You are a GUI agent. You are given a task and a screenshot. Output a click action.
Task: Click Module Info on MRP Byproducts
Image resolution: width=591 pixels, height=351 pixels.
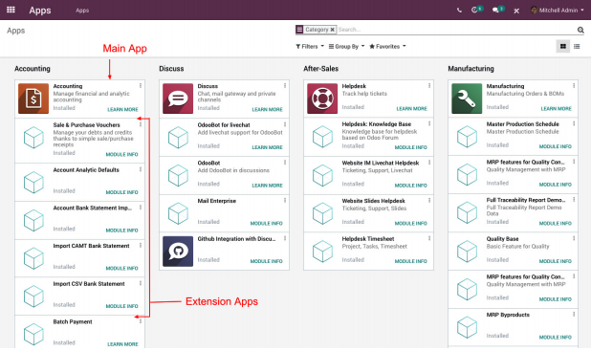556,337
